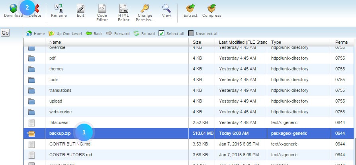This screenshot has height=165, width=356.
Task: Click the Download toolbar icon
Action: click(13, 8)
